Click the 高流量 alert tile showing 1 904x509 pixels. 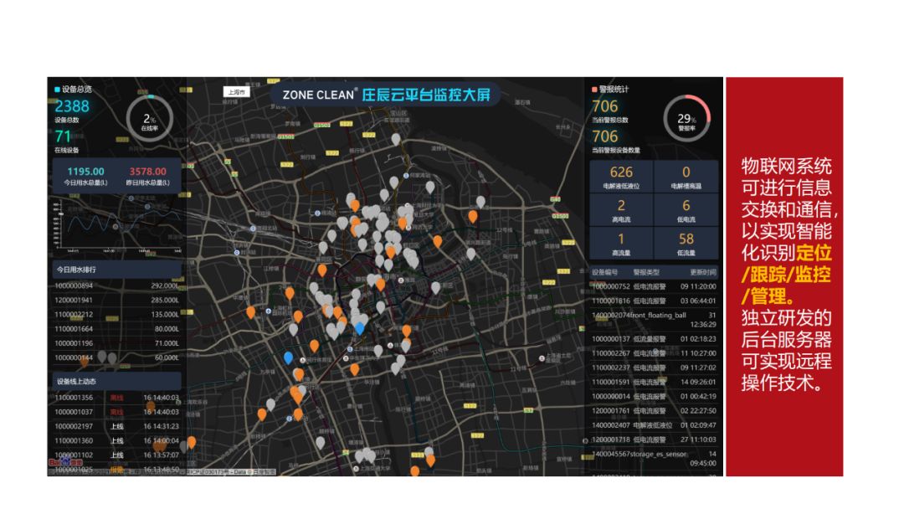[x=620, y=241]
